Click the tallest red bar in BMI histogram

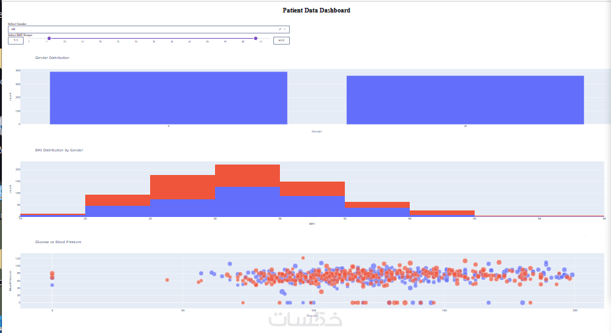[x=247, y=176]
